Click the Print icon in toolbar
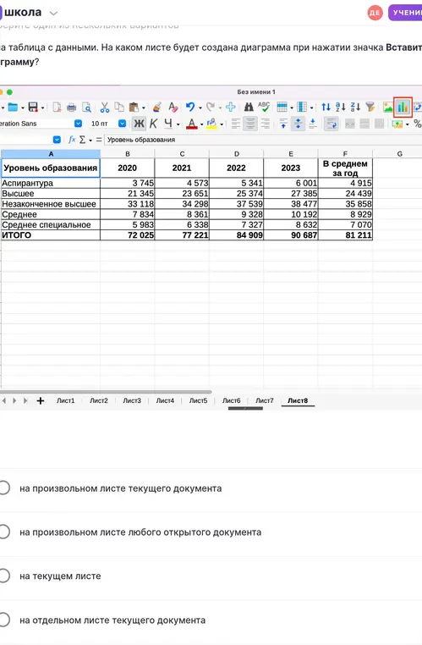This screenshot has width=422, height=645. tap(72, 107)
